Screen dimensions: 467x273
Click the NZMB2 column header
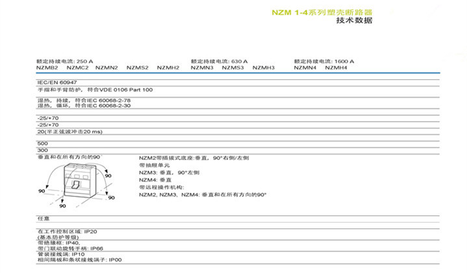(x=47, y=67)
